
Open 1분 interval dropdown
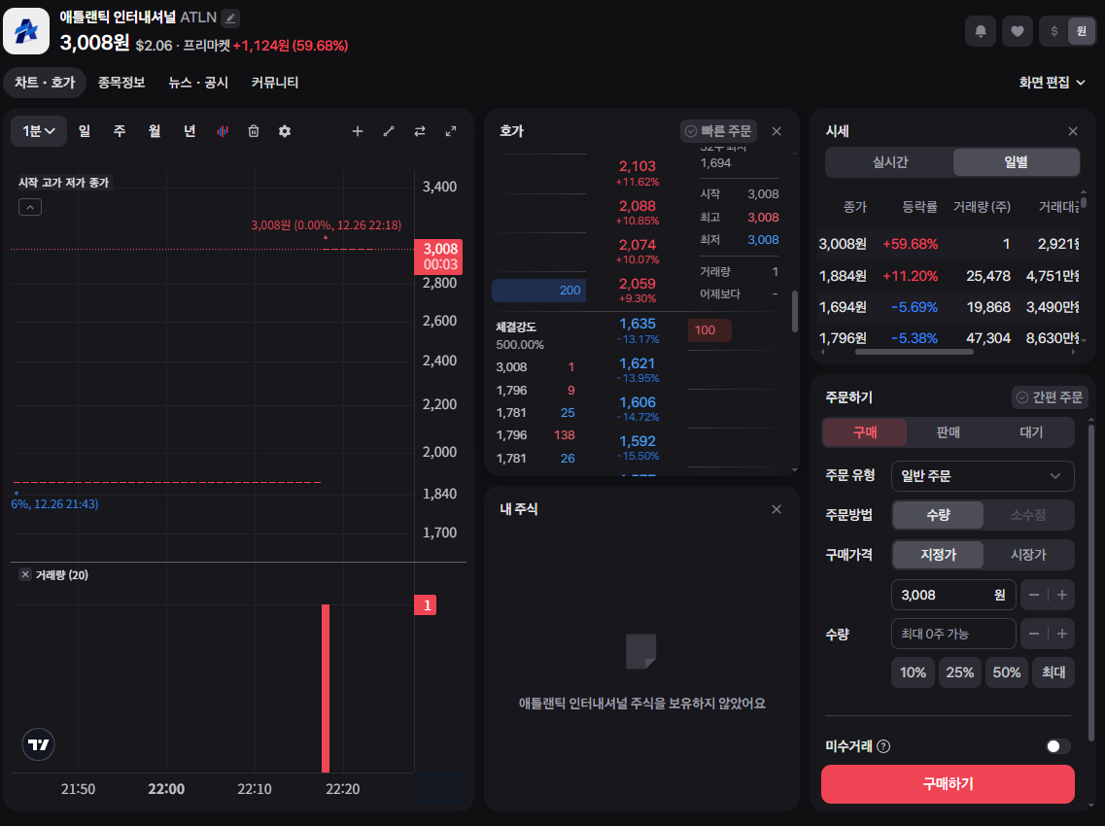[39, 131]
